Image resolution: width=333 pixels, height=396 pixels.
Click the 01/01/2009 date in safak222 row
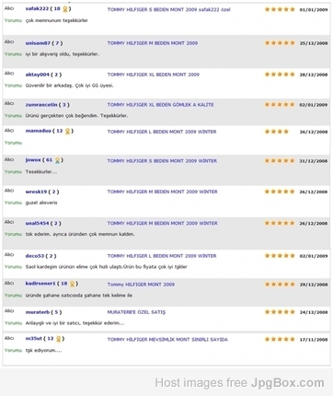[x=314, y=10]
